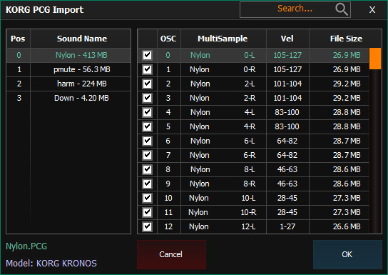Click the Cancel button

(x=171, y=254)
